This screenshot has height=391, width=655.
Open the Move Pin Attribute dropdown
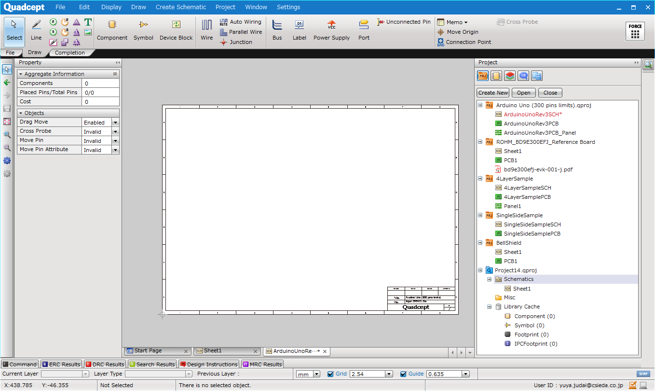(x=115, y=150)
